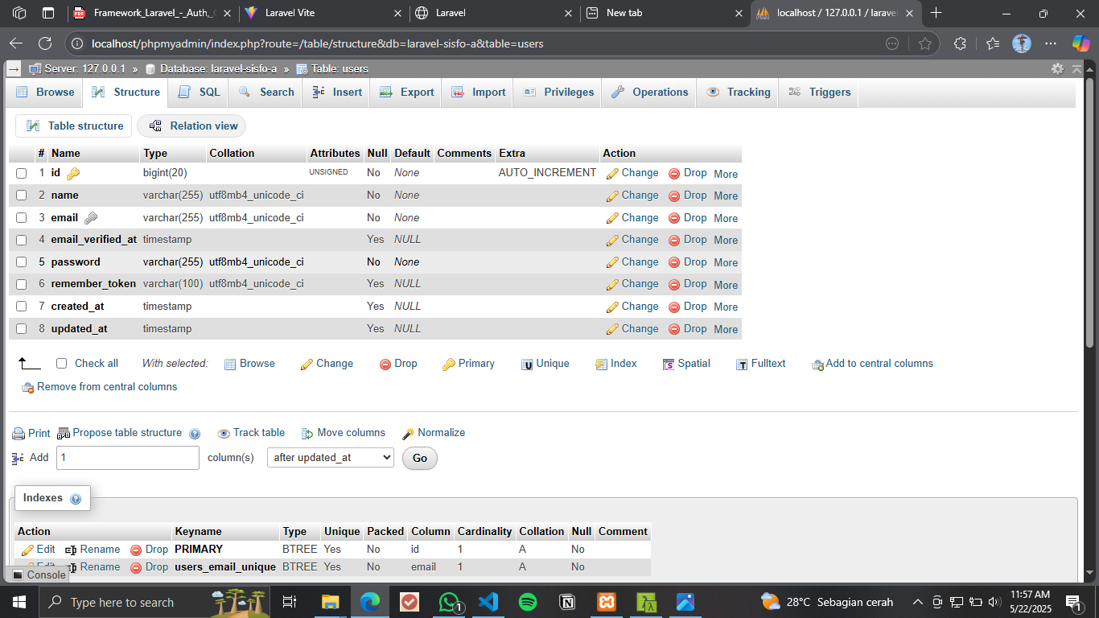The image size is (1099, 618).
Task: Click the help icon next to Indexes
Action: coord(76,499)
